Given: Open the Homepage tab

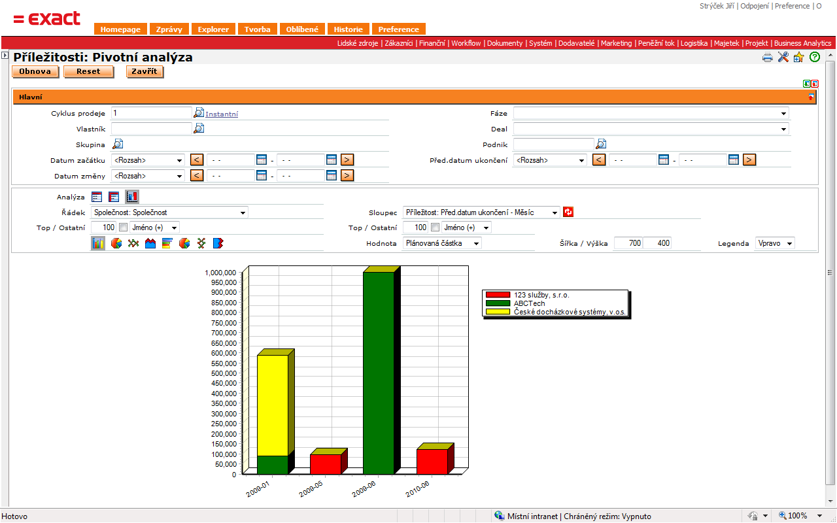Looking at the screenshot, I should [120, 29].
